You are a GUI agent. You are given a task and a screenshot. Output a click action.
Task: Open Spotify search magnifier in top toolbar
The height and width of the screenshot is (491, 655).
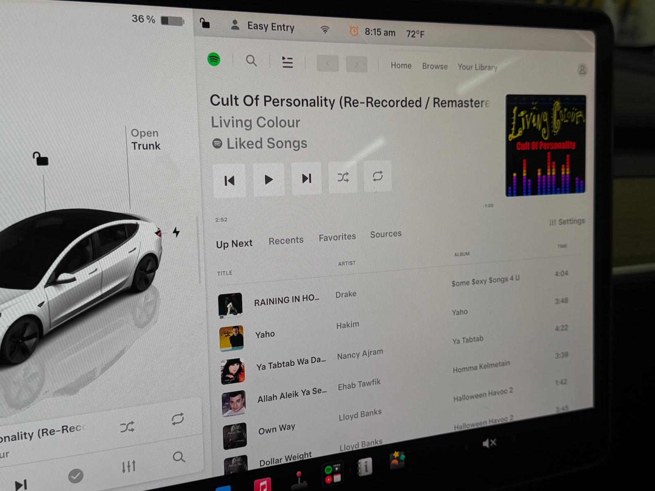(x=251, y=61)
